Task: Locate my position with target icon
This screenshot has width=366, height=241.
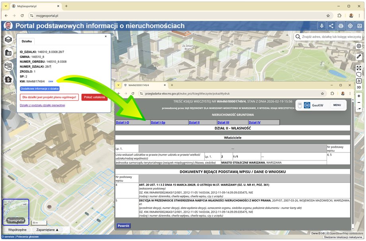Action: click(350, 26)
